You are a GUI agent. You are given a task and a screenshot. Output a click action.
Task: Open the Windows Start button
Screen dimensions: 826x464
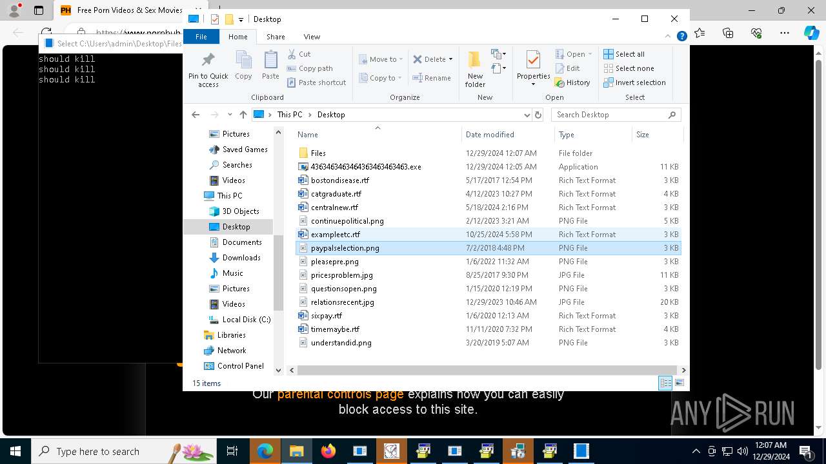pos(15,451)
